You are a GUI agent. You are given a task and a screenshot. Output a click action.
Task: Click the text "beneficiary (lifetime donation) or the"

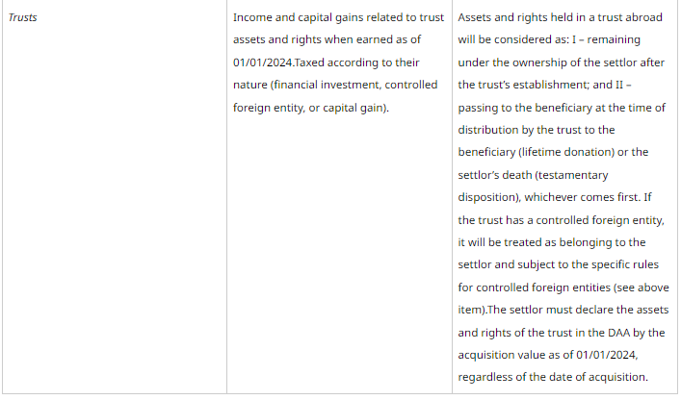[x=553, y=153]
